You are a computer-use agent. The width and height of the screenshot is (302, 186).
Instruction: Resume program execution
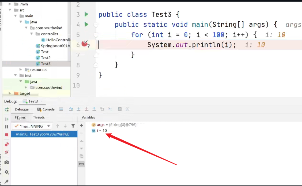(7, 119)
